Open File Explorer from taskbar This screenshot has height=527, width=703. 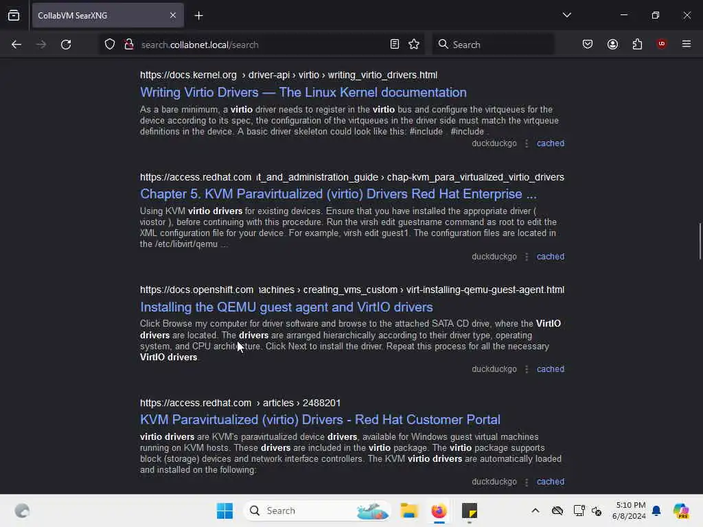(409, 511)
